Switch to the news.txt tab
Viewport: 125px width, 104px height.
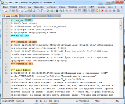[x=25, y=16]
